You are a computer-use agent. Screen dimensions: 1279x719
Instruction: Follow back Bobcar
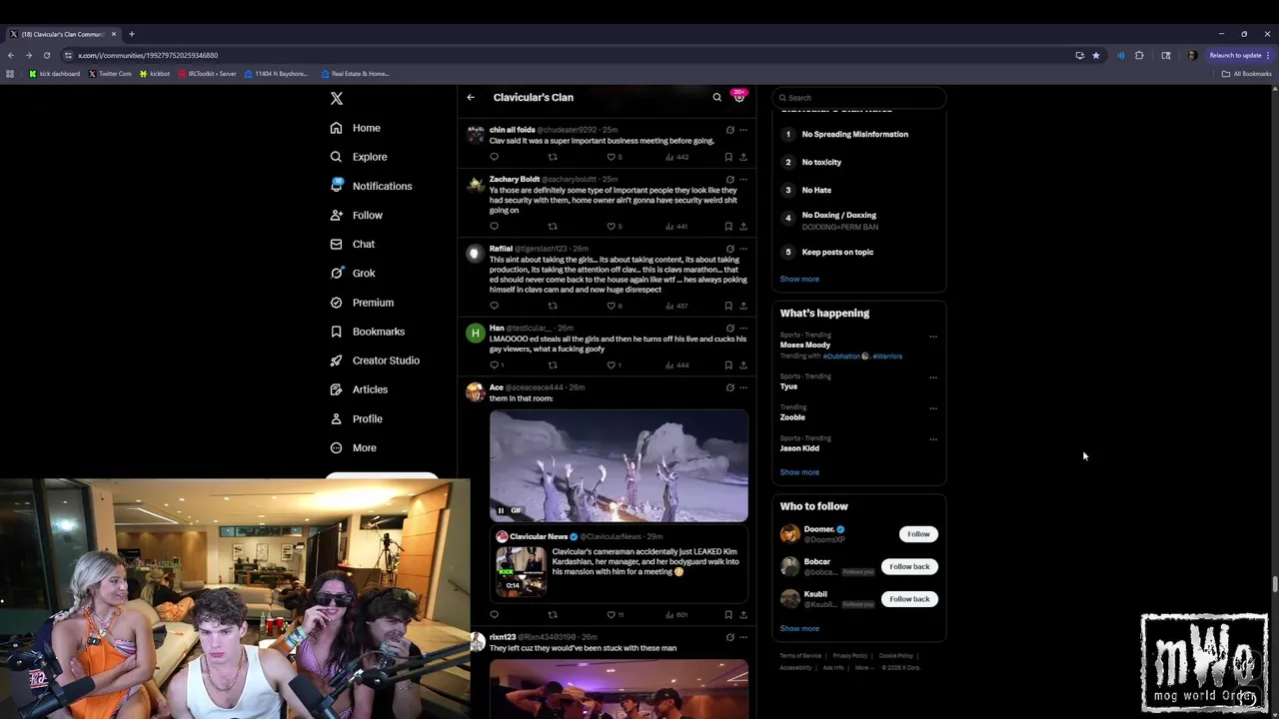tap(909, 566)
